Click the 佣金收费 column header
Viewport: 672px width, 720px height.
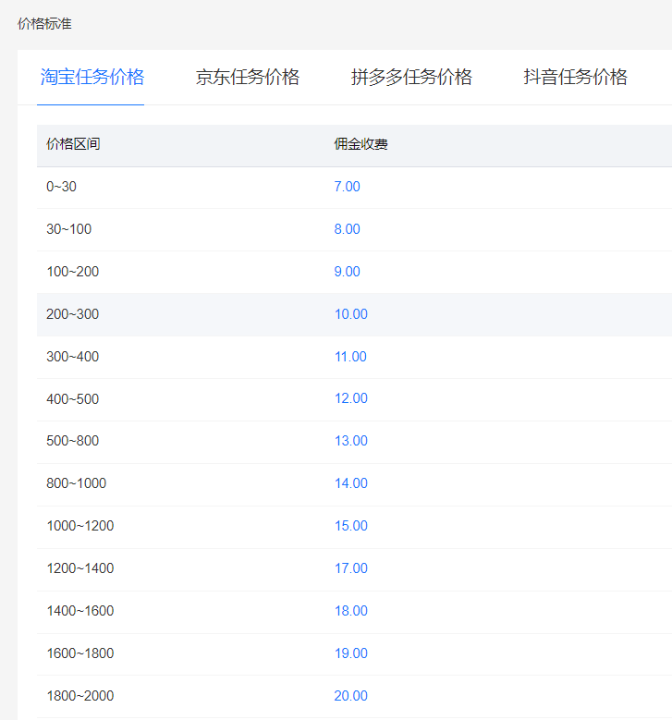(x=360, y=144)
